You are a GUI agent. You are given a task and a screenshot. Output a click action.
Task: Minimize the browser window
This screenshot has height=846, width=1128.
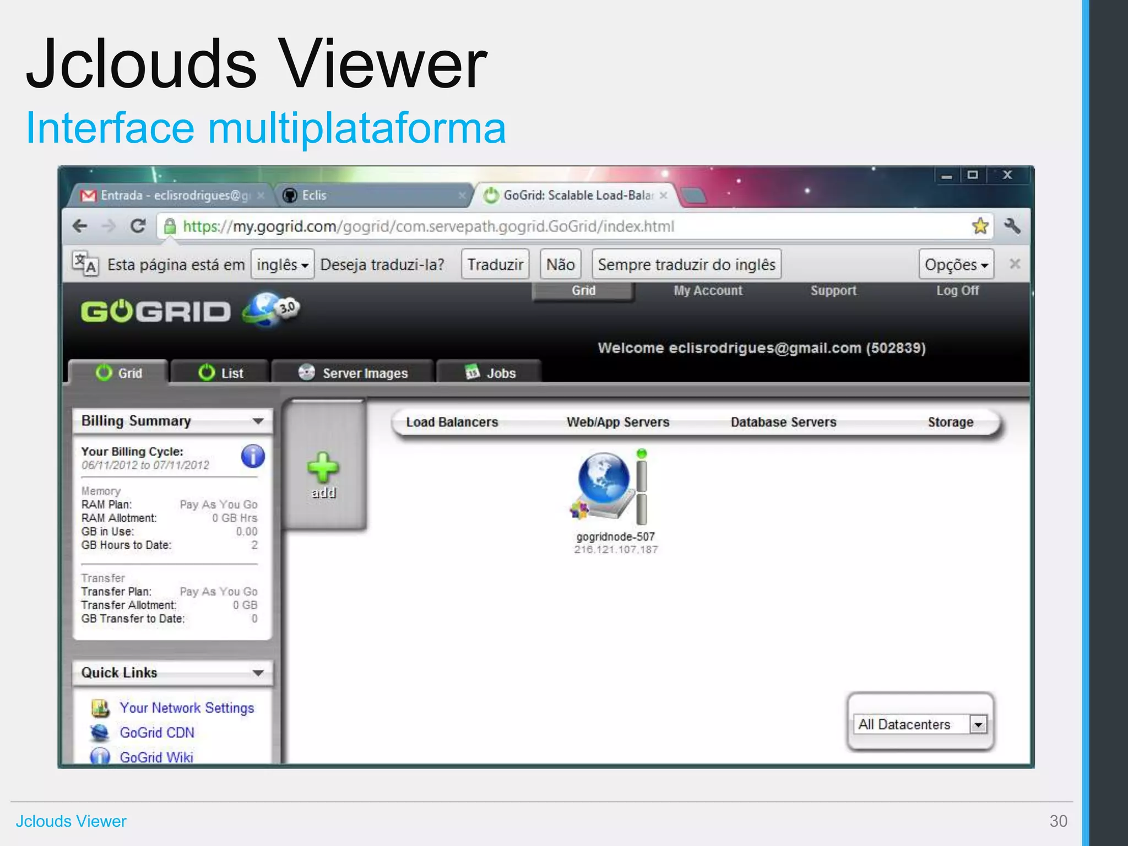coord(947,176)
